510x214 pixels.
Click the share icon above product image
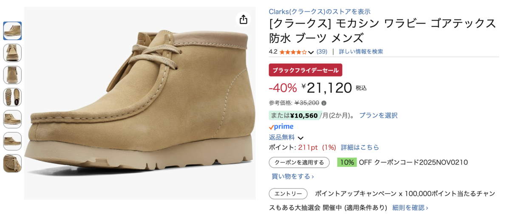(x=243, y=20)
